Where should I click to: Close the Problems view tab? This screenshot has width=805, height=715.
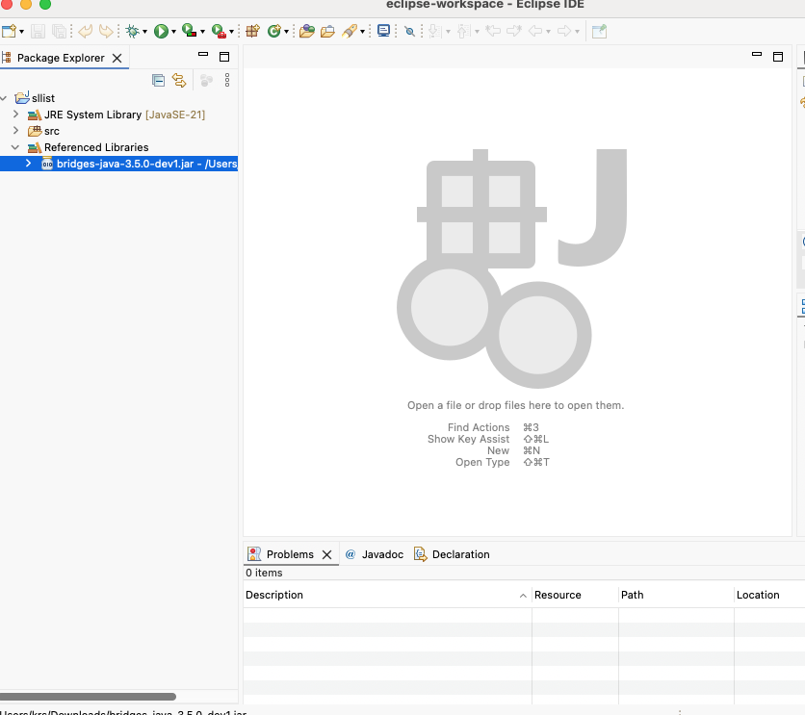[326, 554]
